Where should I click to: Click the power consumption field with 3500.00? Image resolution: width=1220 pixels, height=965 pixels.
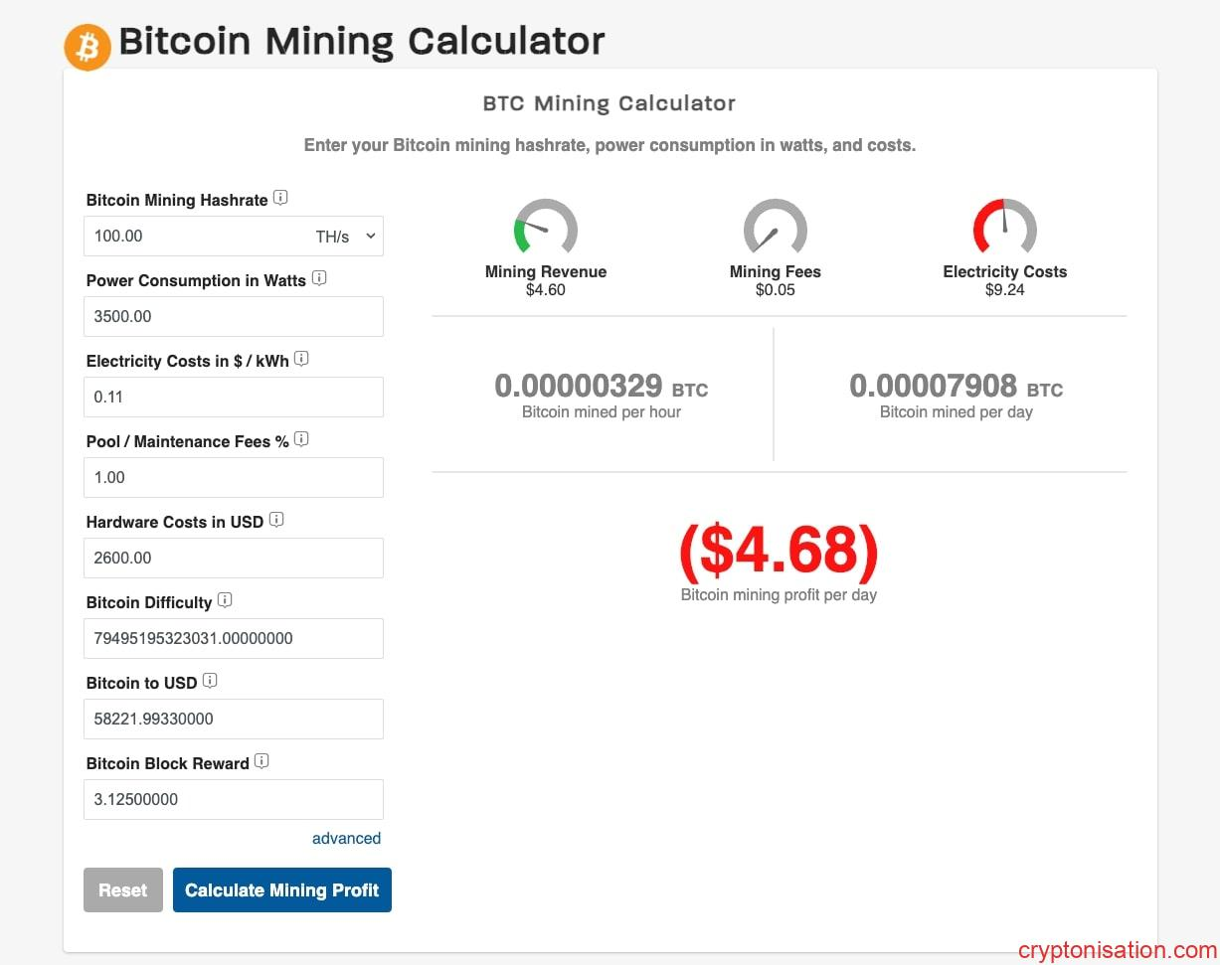[234, 317]
